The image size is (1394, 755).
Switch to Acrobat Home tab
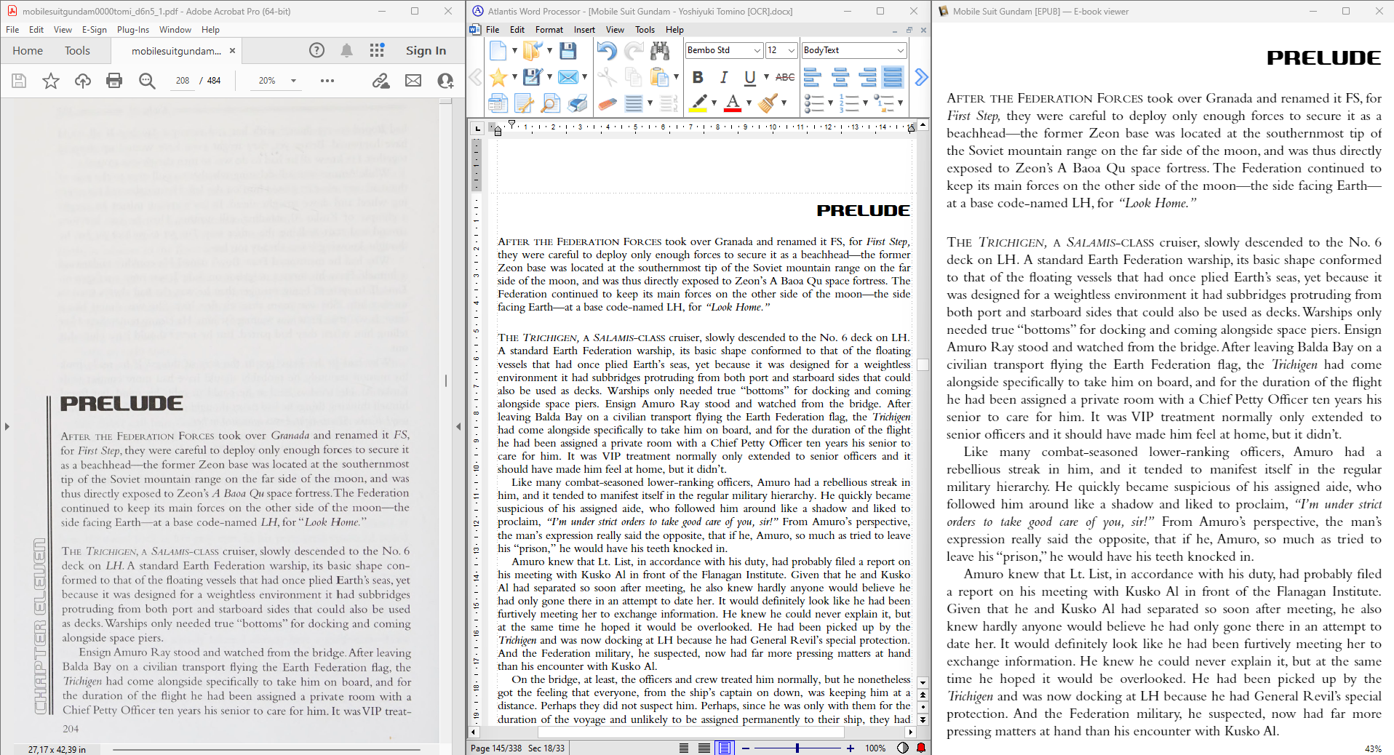[x=28, y=50]
